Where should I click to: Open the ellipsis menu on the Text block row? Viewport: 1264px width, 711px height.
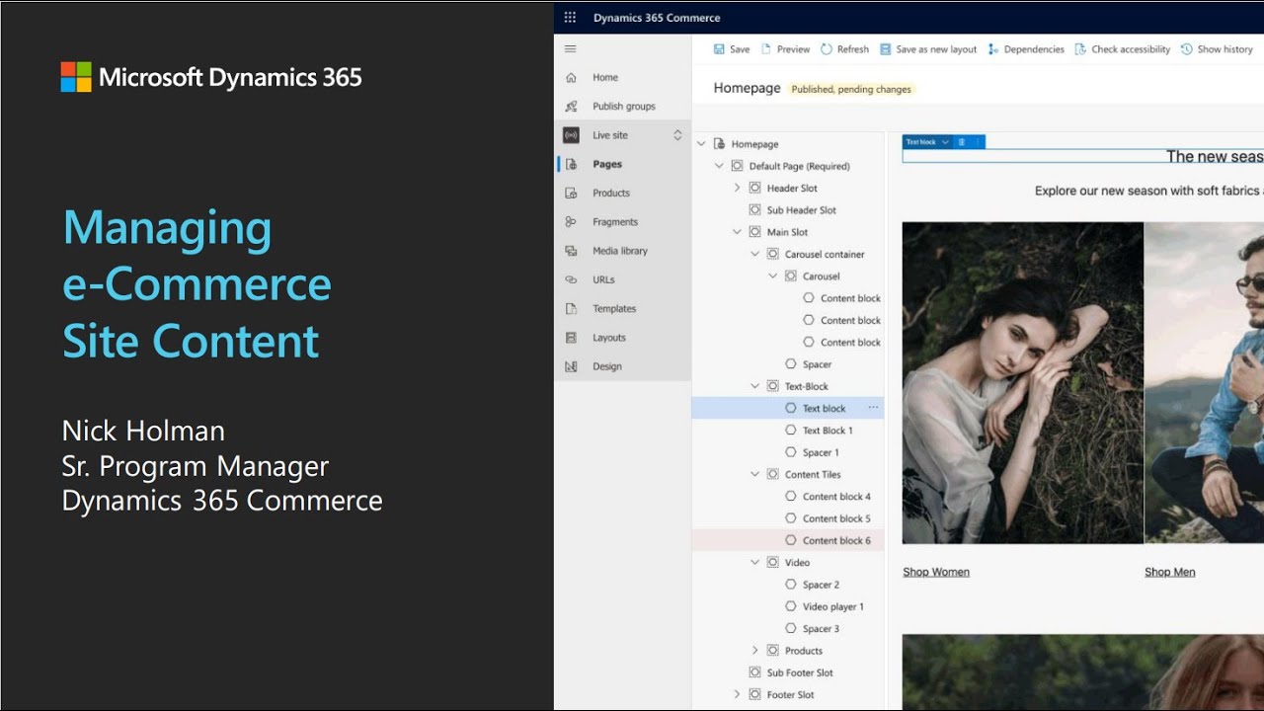[x=873, y=408]
